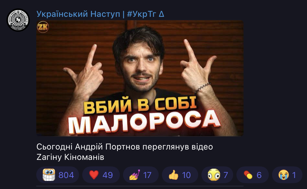React with the nail polish emoji
Image resolution: width=307 pixels, height=189 pixels.
[135, 175]
